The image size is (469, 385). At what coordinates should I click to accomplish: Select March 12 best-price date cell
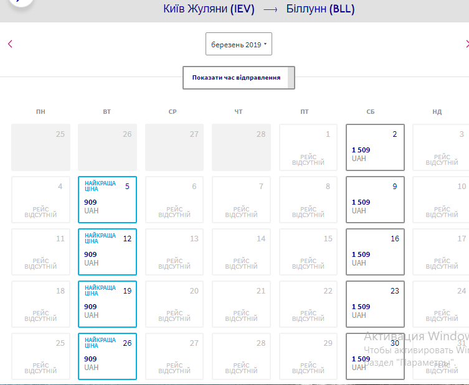click(107, 252)
